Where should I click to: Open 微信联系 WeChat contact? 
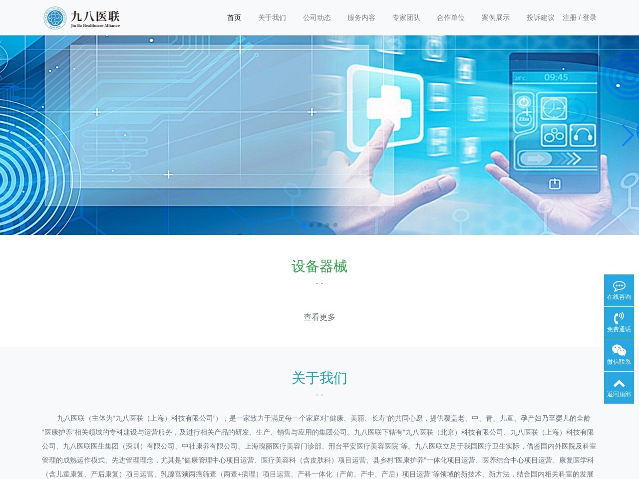tap(619, 355)
